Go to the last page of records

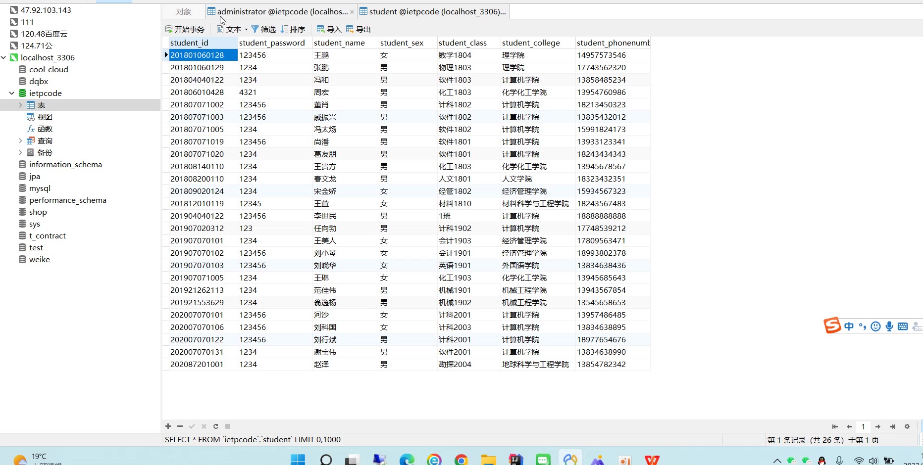click(892, 426)
